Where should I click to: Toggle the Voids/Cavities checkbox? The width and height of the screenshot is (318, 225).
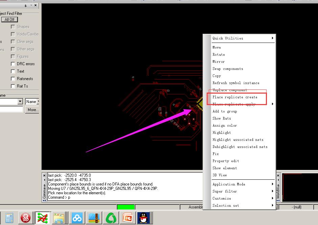pyautogui.click(x=13, y=34)
